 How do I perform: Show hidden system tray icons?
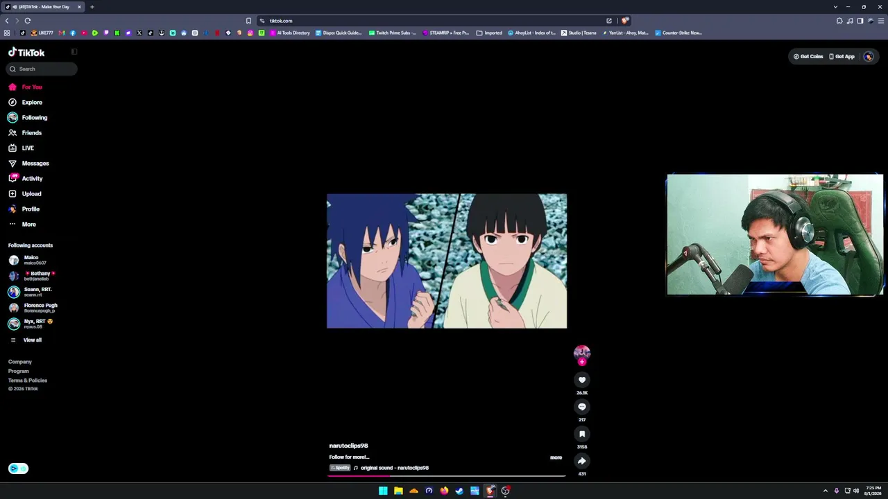coord(826,491)
